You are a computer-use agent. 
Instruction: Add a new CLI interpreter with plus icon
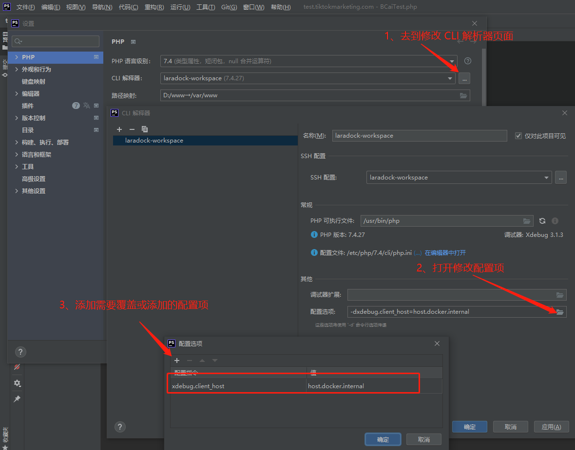click(x=119, y=129)
